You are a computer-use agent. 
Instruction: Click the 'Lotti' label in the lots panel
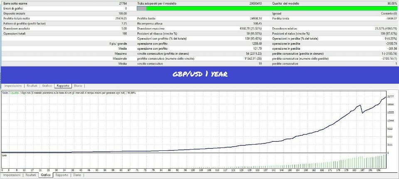(x=4, y=155)
